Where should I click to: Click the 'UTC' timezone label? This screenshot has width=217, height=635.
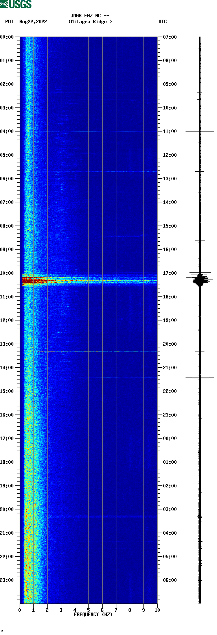[x=163, y=22]
